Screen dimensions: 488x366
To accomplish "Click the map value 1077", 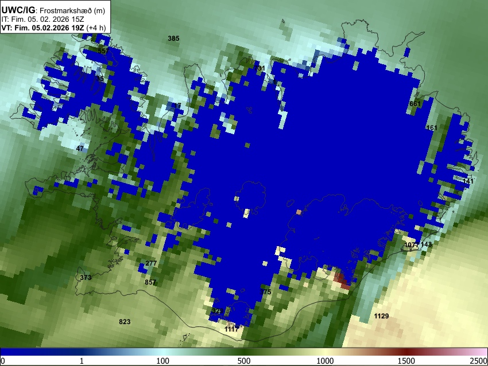I will [412, 245].
